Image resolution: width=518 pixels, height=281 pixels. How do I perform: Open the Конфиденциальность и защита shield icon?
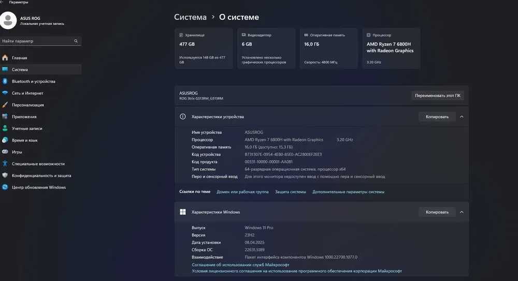[5, 175]
